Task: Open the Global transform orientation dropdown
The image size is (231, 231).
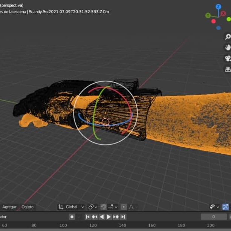Action: (71, 207)
